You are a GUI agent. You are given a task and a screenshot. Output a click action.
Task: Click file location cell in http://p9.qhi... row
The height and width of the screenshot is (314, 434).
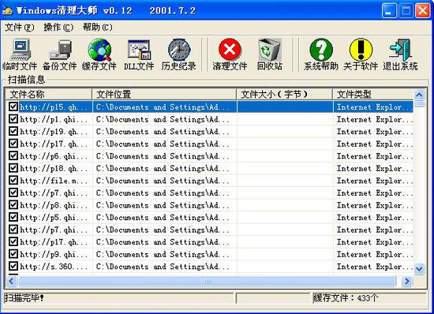[165, 254]
